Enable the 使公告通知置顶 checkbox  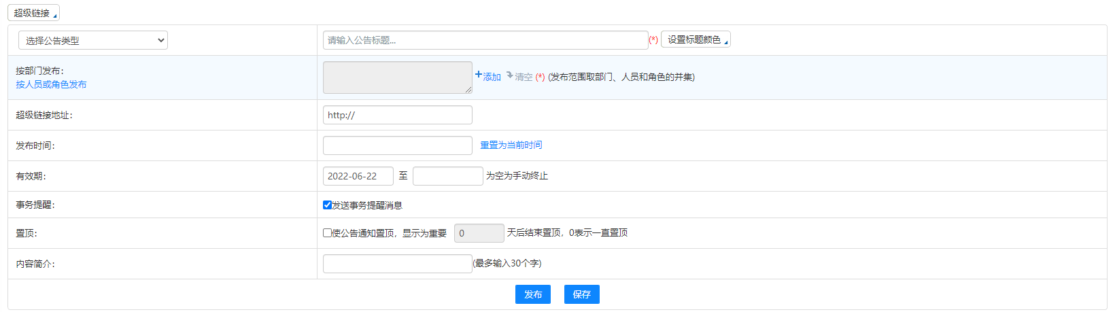point(327,233)
